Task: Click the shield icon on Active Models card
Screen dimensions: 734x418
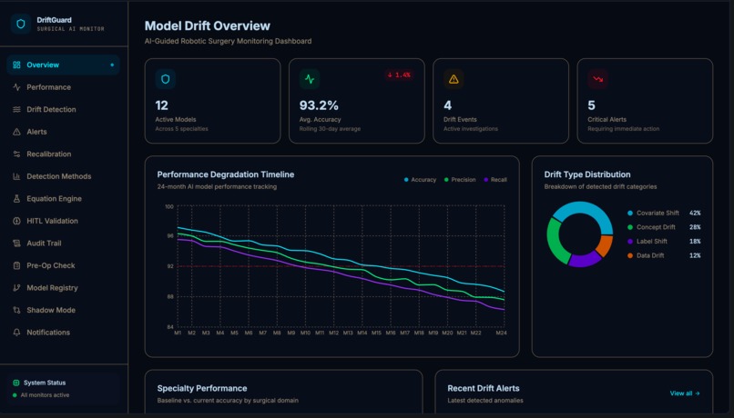Action: coord(165,79)
